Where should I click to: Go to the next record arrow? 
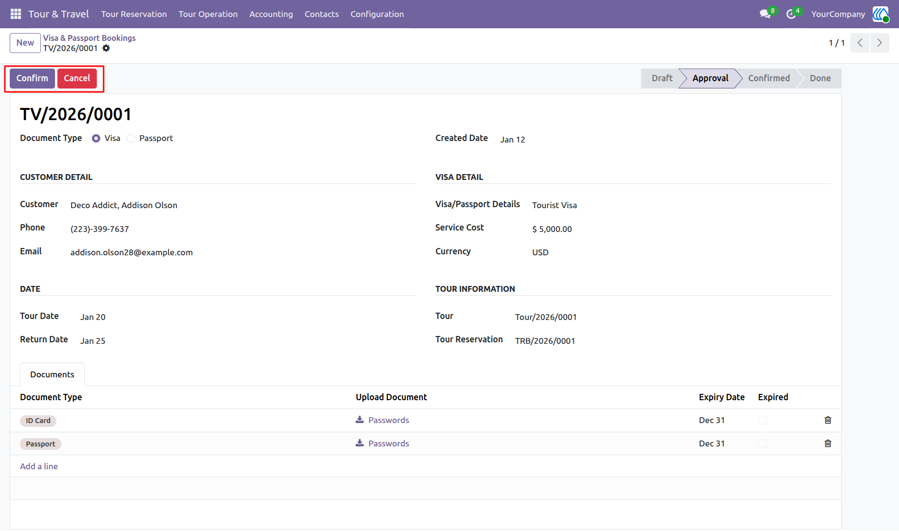(x=880, y=43)
